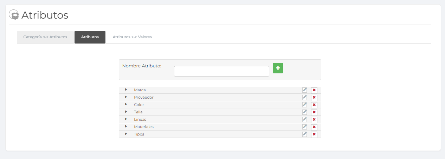Click the Atributos box logo icon
The image size is (445, 159).
(14, 15)
